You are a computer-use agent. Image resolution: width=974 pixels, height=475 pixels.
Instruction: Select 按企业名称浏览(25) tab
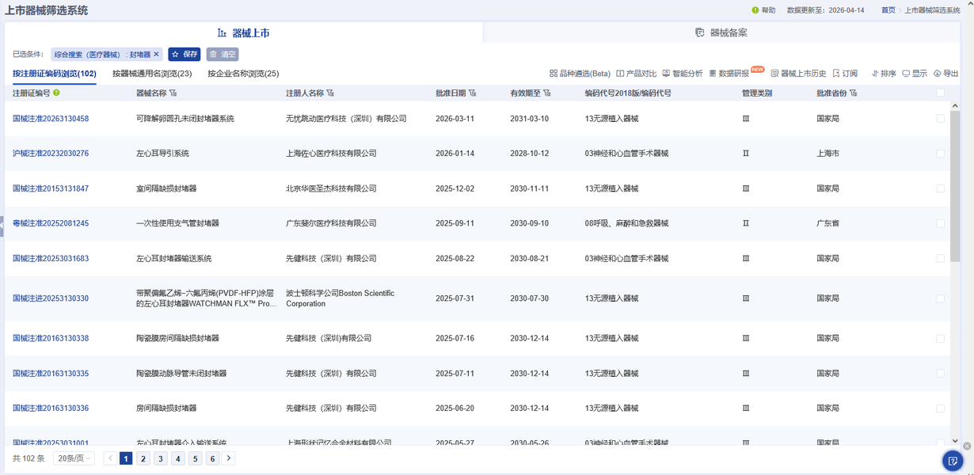243,74
